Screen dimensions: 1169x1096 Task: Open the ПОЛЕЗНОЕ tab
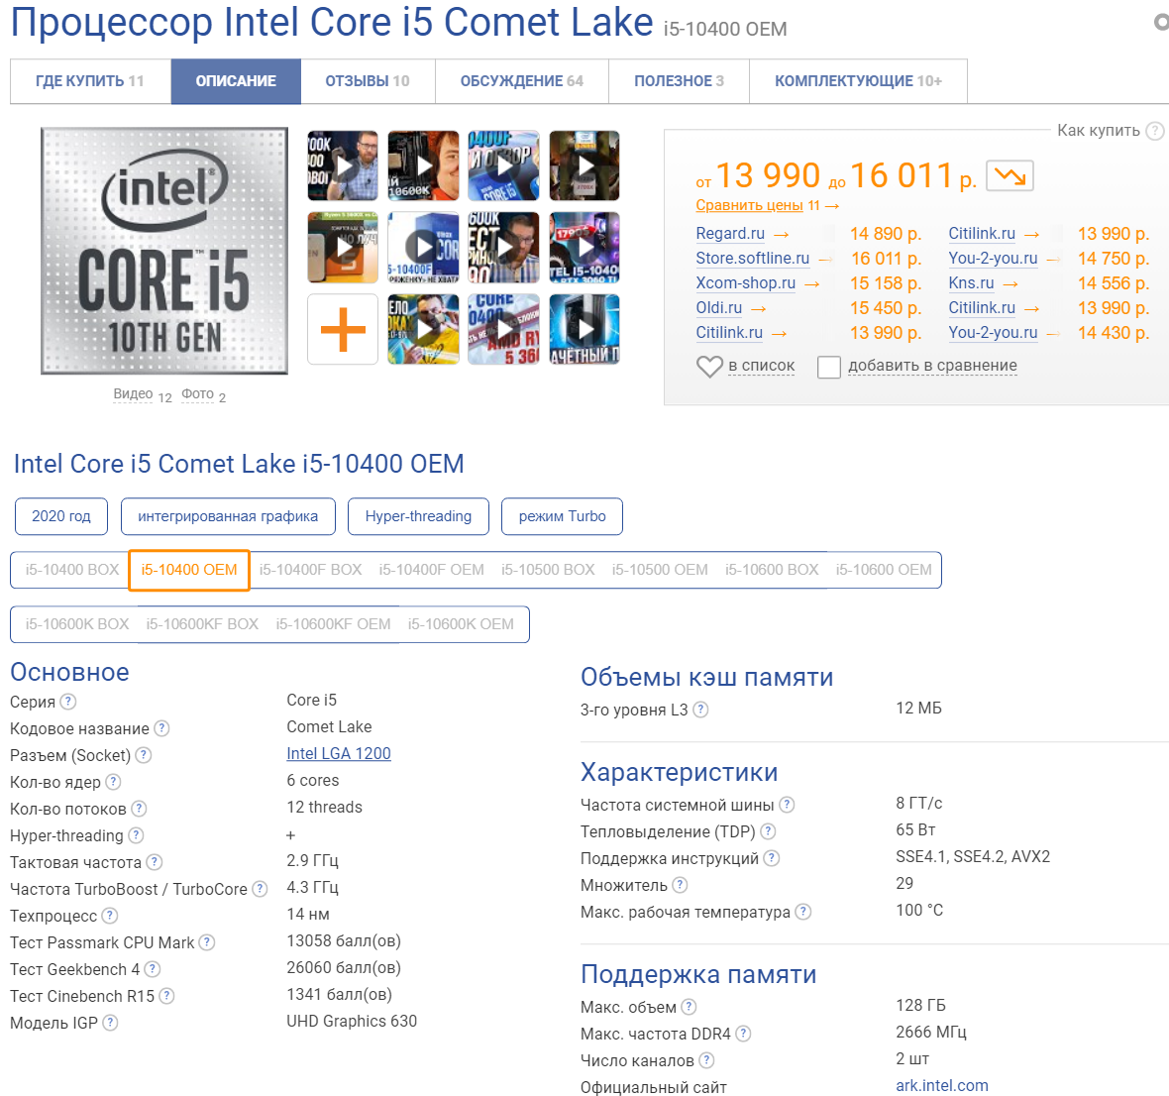[x=680, y=81]
